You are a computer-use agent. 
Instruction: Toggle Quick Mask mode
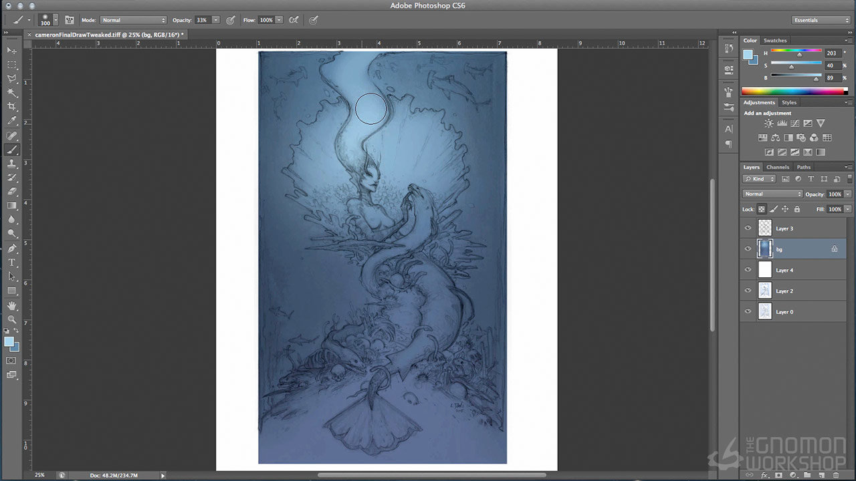tap(11, 360)
